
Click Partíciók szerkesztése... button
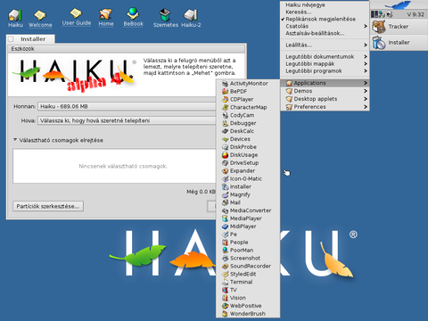pos(48,206)
